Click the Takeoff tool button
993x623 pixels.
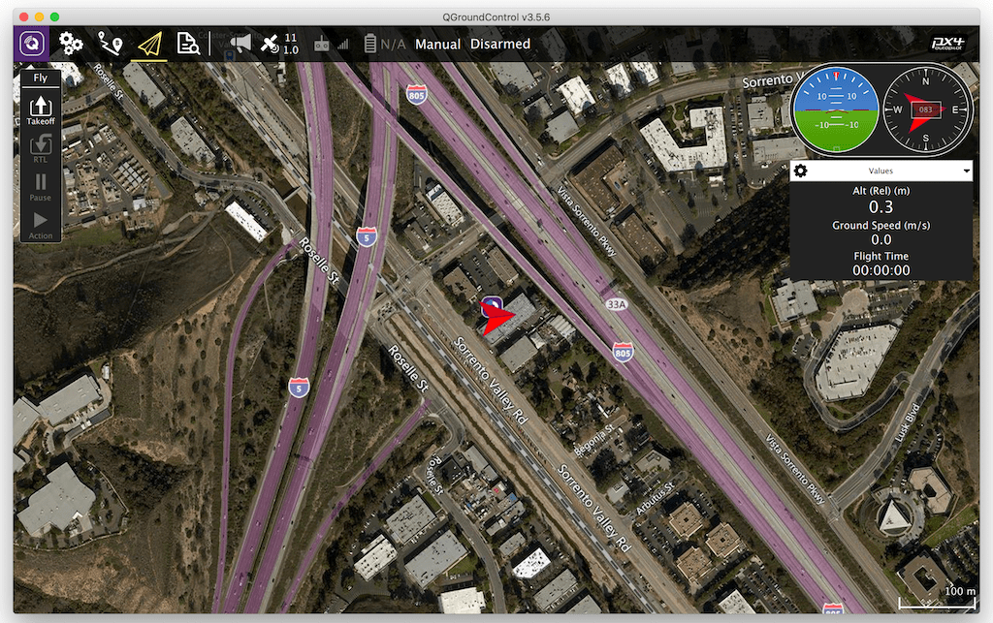(41, 109)
